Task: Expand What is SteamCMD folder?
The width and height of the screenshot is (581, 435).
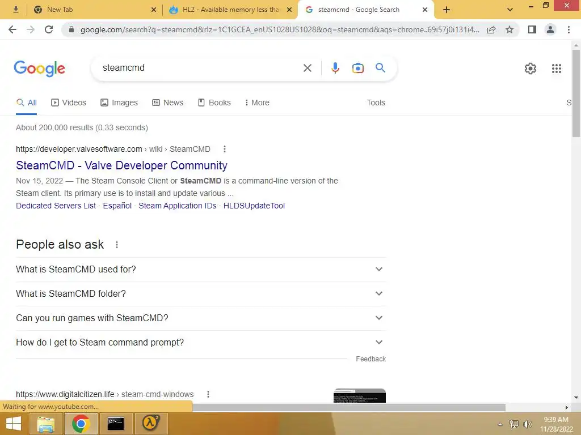Action: [x=201, y=294]
